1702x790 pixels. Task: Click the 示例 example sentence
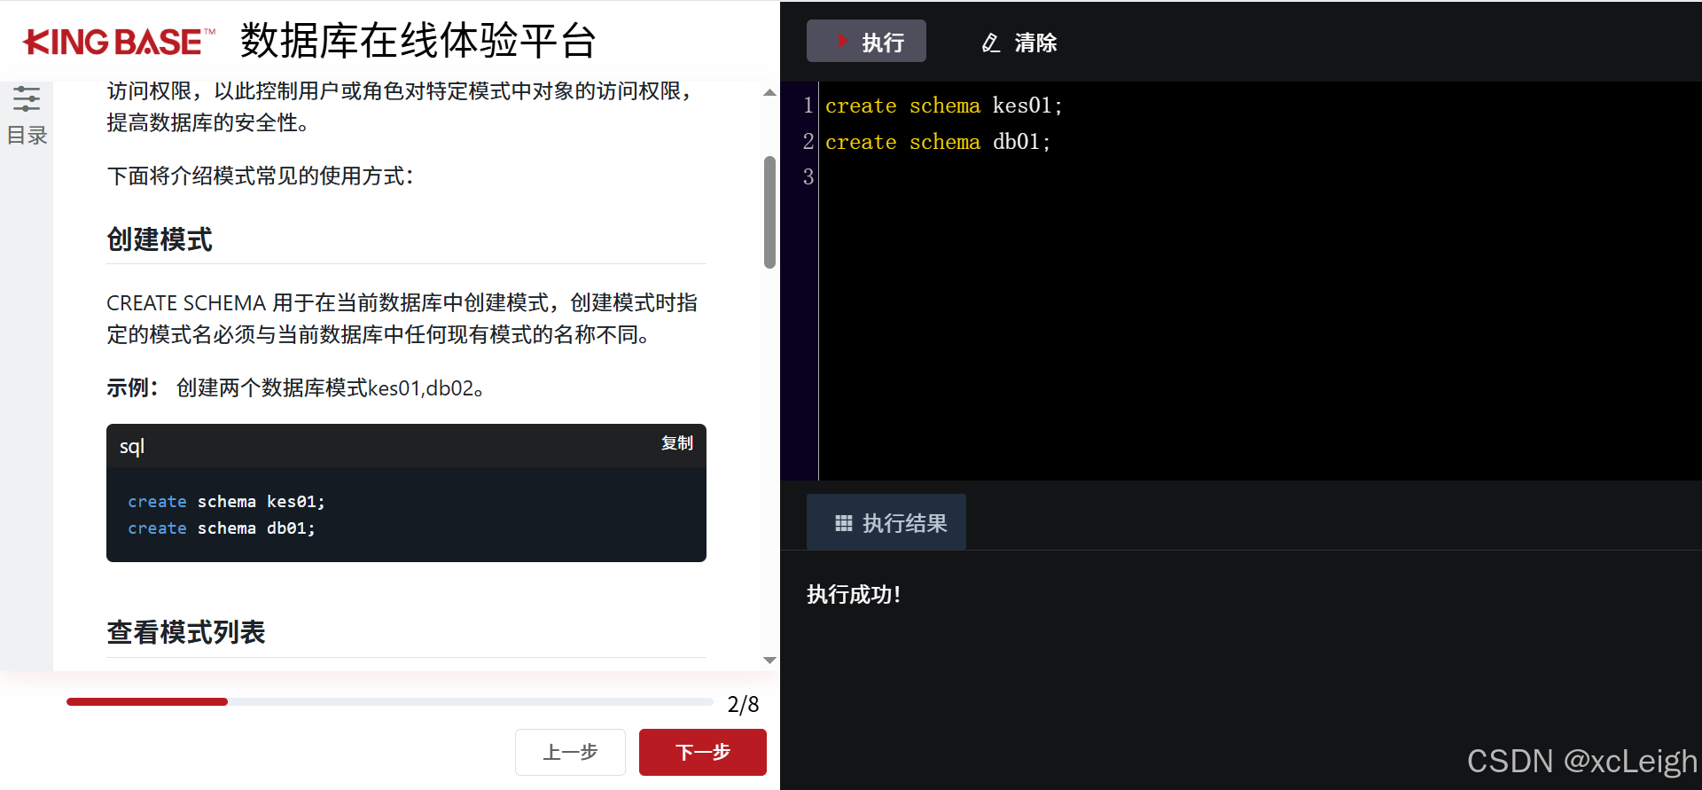[295, 387]
